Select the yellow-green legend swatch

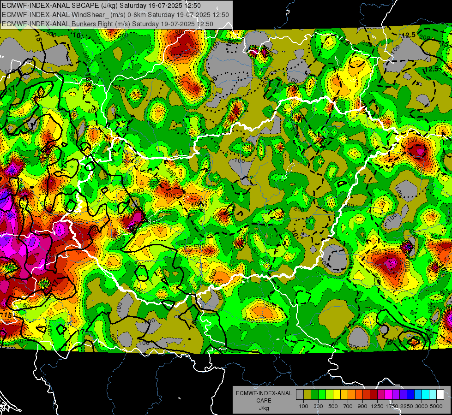coord(329,395)
